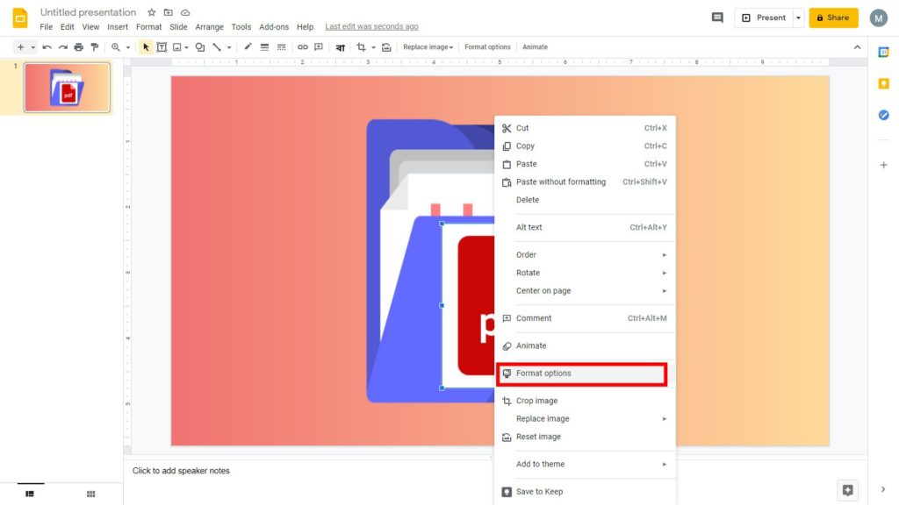This screenshot has width=899, height=505.
Task: Open the zoom dropdown arrow
Action: pos(128,47)
